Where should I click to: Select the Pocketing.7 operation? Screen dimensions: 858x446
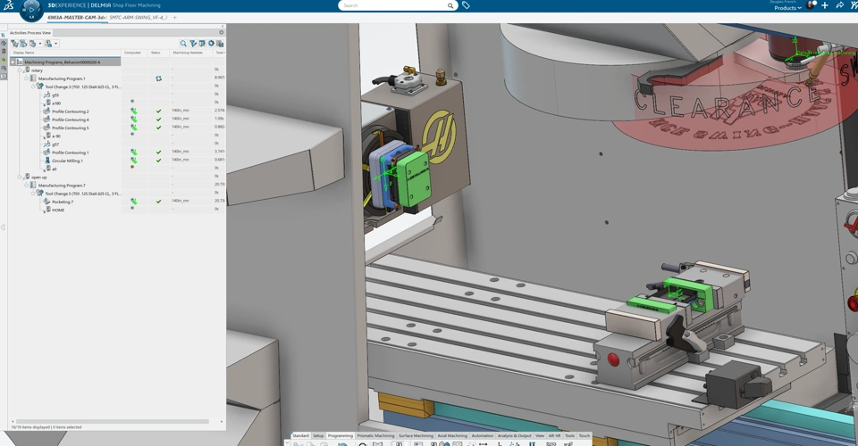(62, 202)
